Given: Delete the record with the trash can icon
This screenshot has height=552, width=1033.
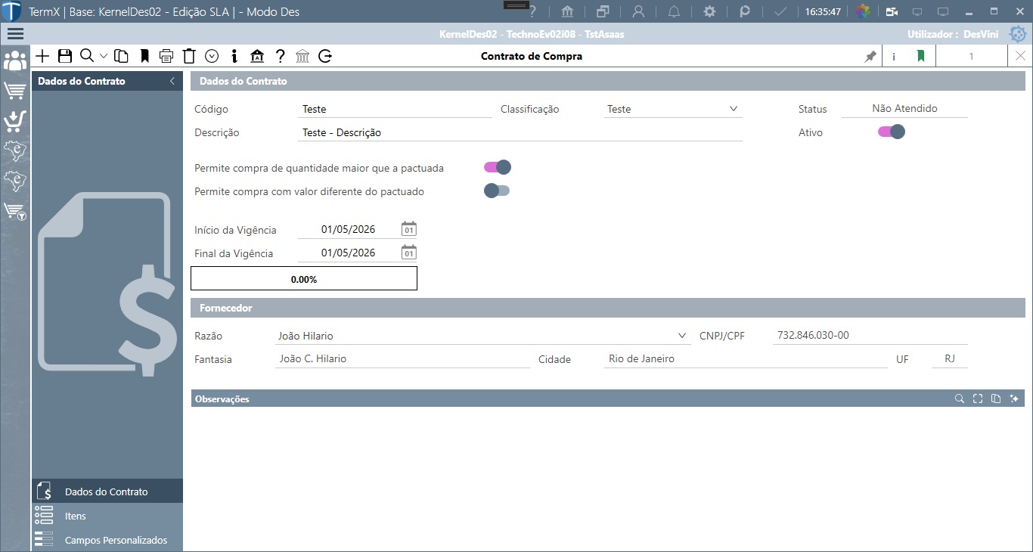Looking at the screenshot, I should pos(189,56).
